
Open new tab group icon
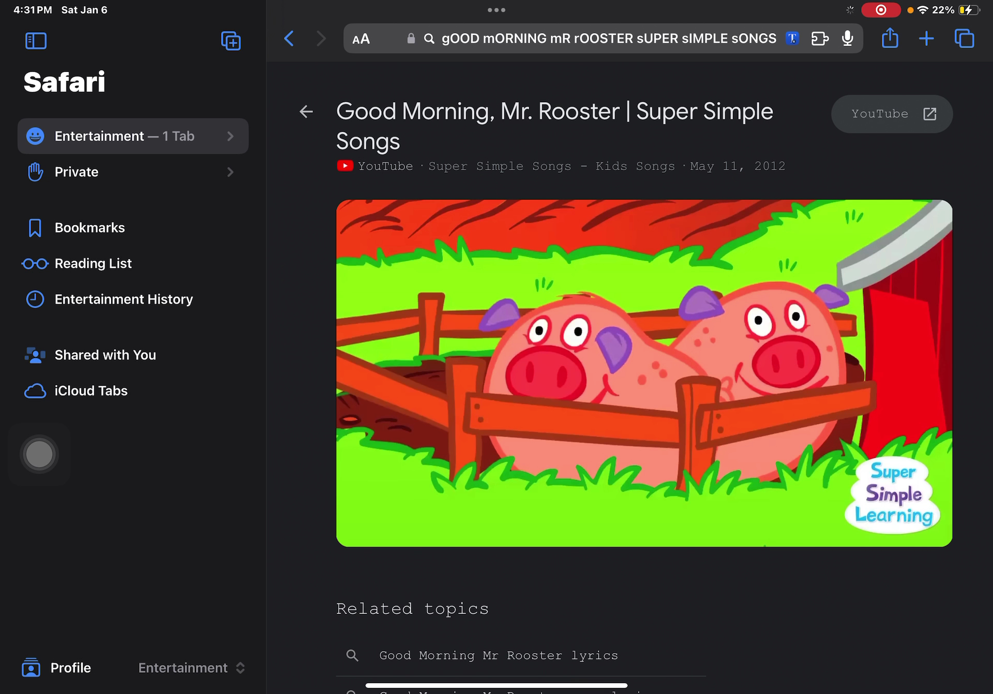click(231, 41)
